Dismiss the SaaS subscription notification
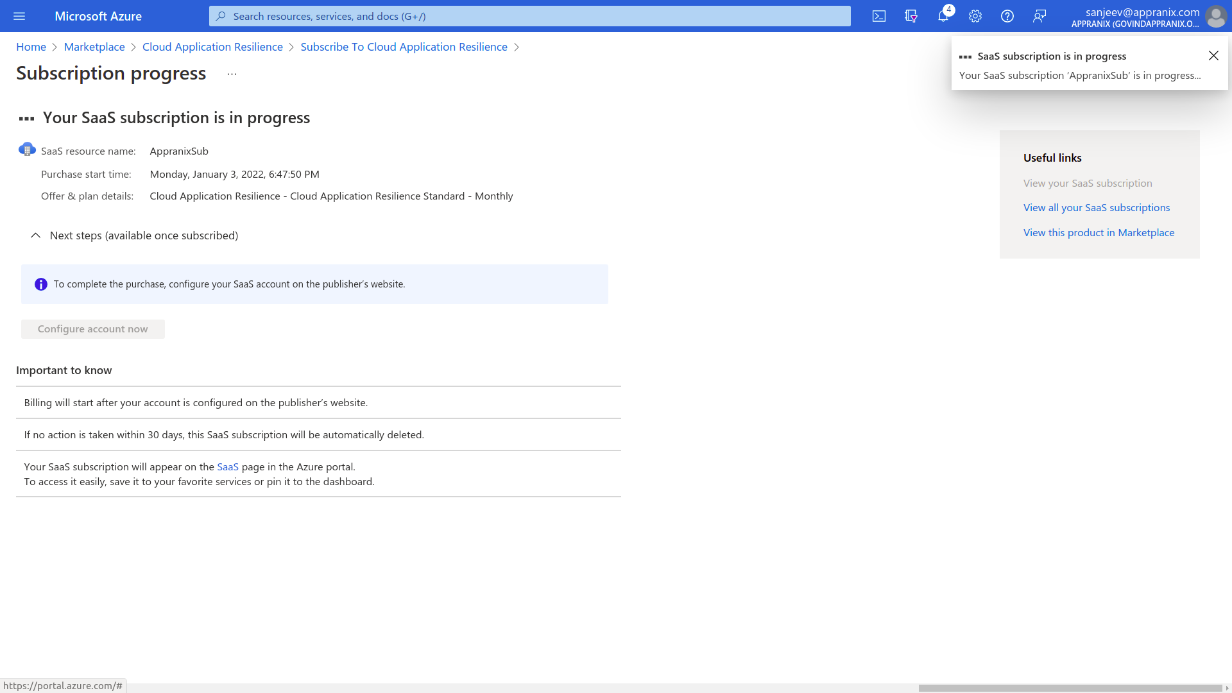Viewport: 1232px width, 693px height. 1213,56
